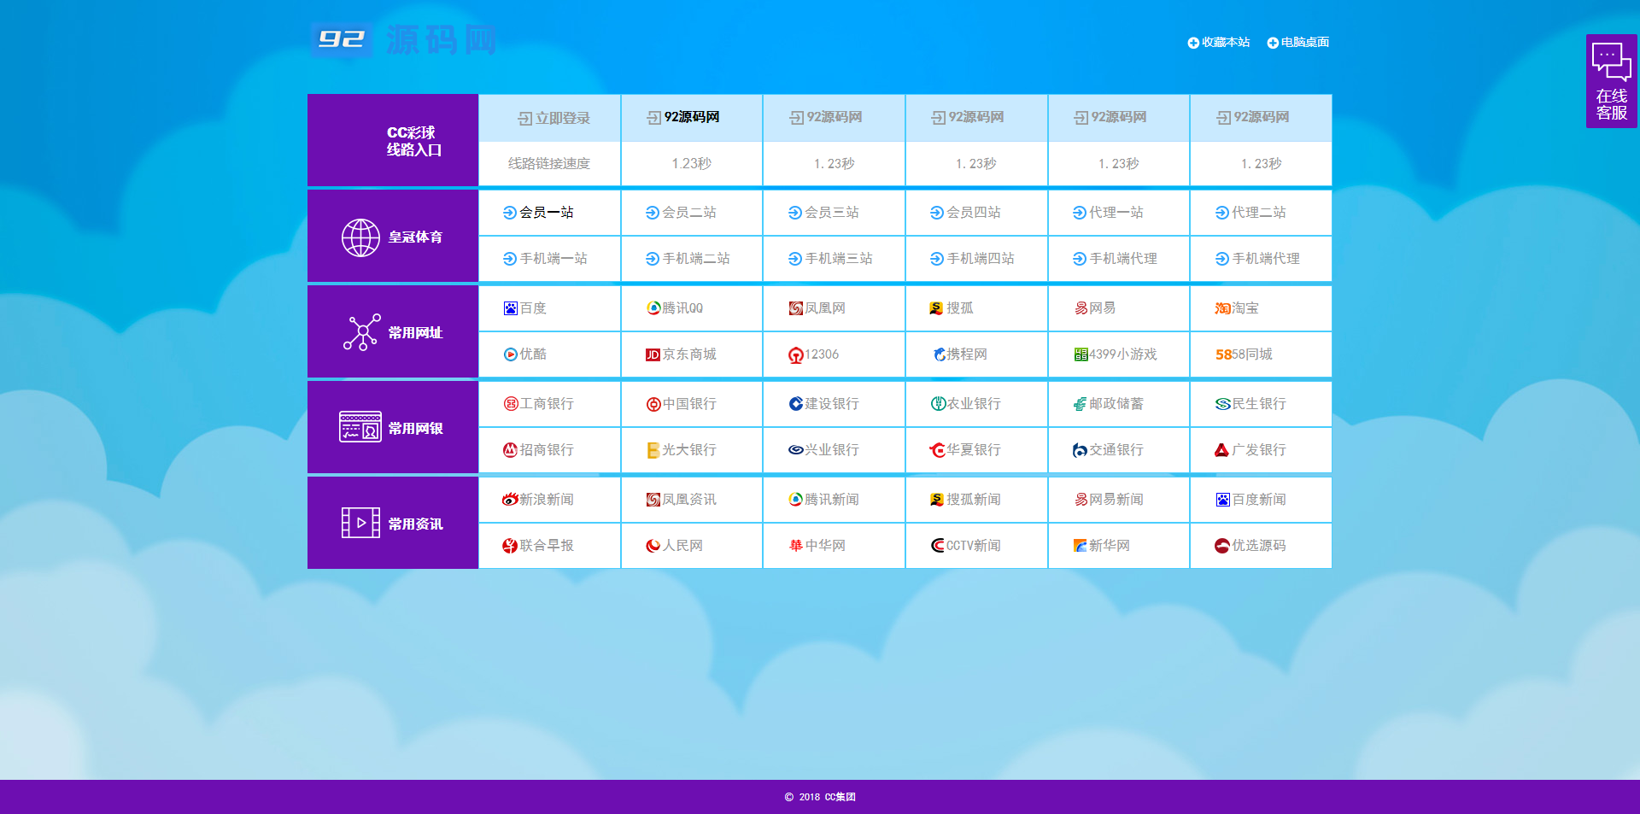Click the CCB icon next to 建设银行
Viewport: 1640px width, 814px height.
click(x=796, y=404)
